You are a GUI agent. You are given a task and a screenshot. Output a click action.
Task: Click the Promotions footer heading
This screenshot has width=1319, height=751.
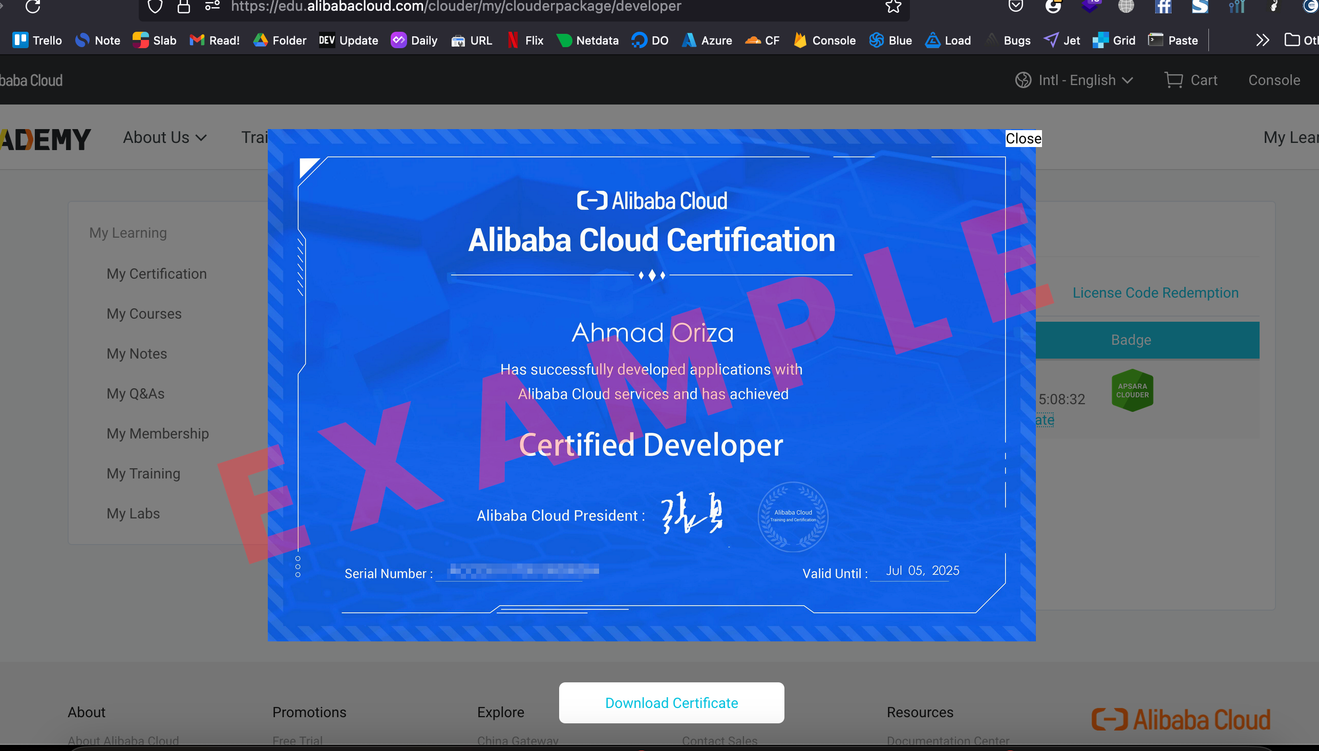309,712
